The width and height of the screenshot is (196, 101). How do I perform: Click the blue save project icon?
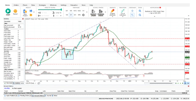coord(31,11)
